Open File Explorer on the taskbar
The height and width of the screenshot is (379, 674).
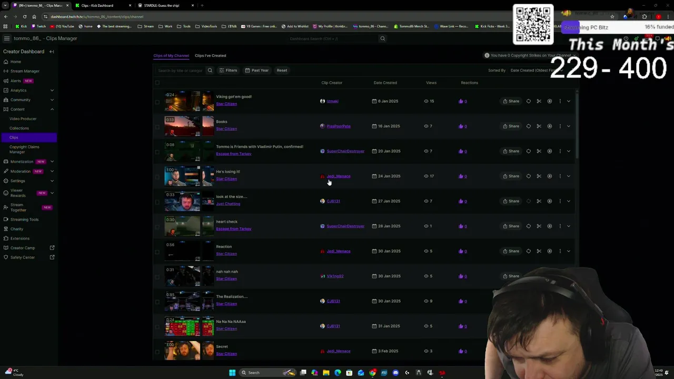coord(326,373)
